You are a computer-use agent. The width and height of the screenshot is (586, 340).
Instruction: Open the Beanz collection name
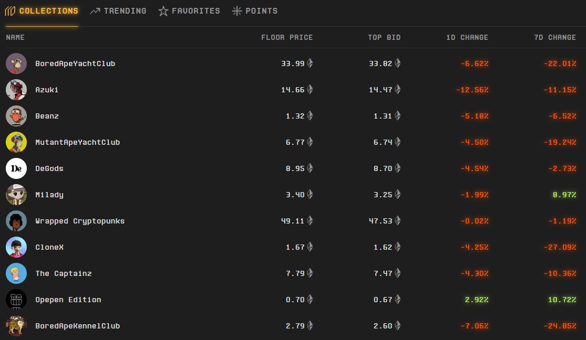coord(47,116)
